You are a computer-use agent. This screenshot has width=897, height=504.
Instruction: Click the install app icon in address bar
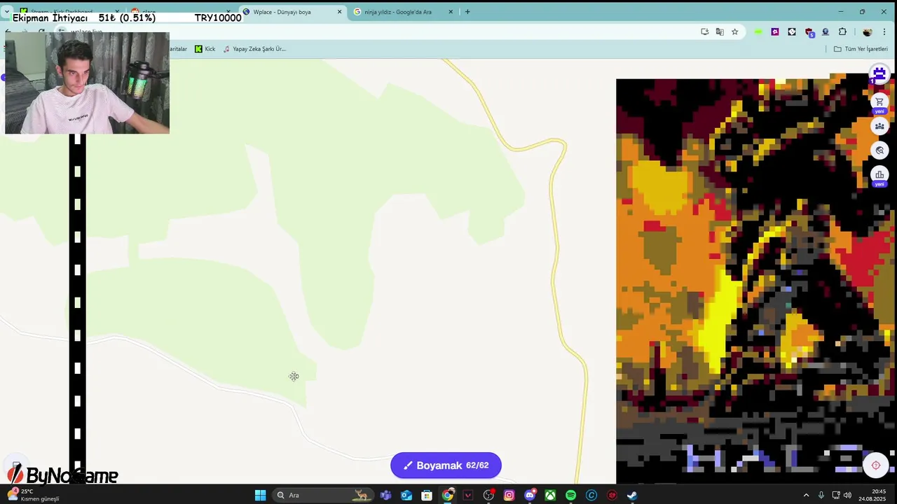click(704, 31)
